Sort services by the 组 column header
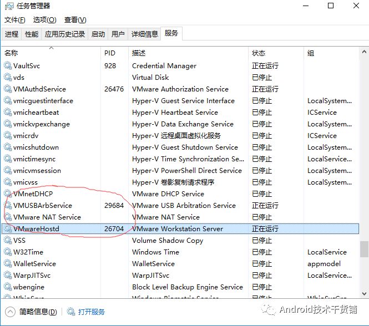 pyautogui.click(x=332, y=53)
